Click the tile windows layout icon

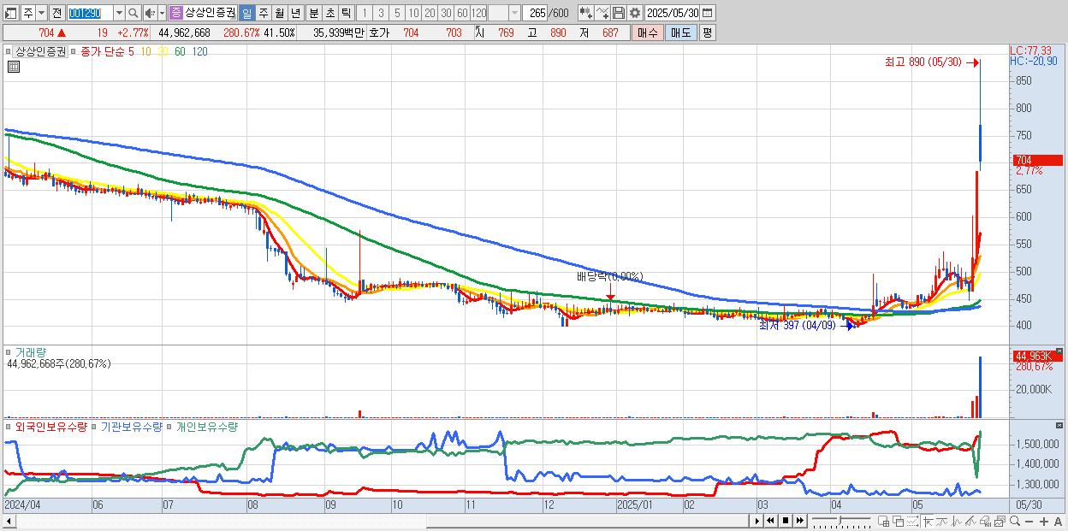click(884, 521)
